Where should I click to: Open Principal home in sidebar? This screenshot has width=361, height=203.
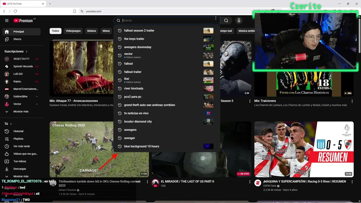click(21, 32)
